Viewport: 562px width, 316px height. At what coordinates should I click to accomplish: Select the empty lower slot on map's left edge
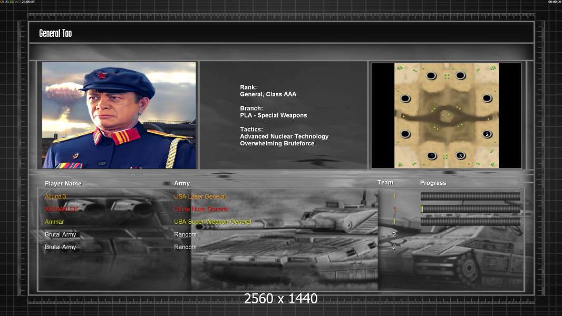pos(405,134)
